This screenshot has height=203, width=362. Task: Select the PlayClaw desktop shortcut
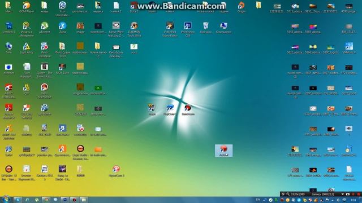point(170,109)
